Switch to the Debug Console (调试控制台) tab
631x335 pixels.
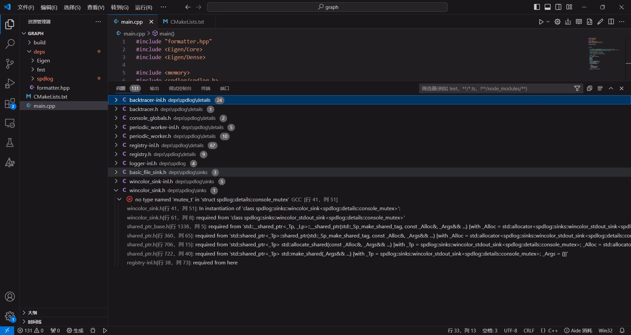(180, 88)
